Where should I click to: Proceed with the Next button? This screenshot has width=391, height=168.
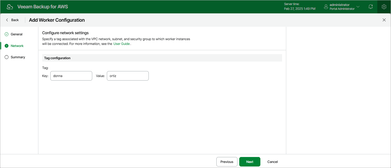tap(250, 162)
